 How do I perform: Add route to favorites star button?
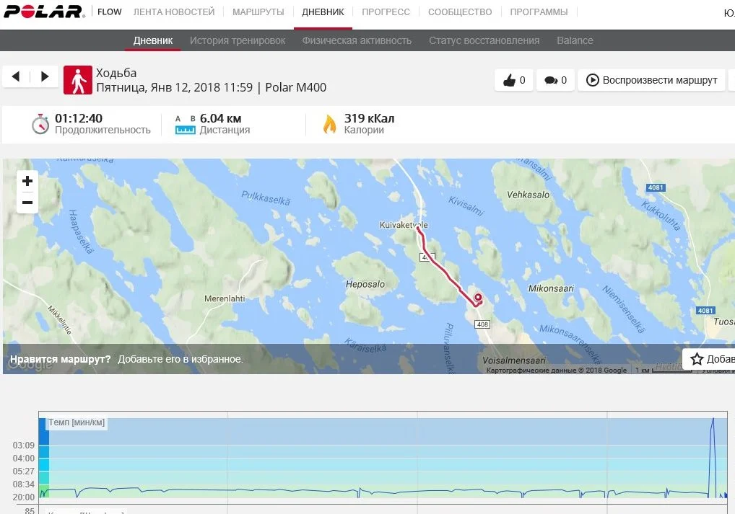pyautogui.click(x=709, y=359)
